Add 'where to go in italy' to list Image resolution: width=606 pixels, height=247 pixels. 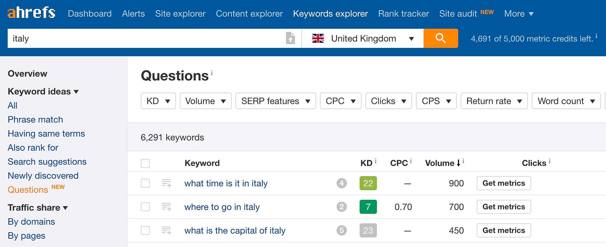[167, 207]
